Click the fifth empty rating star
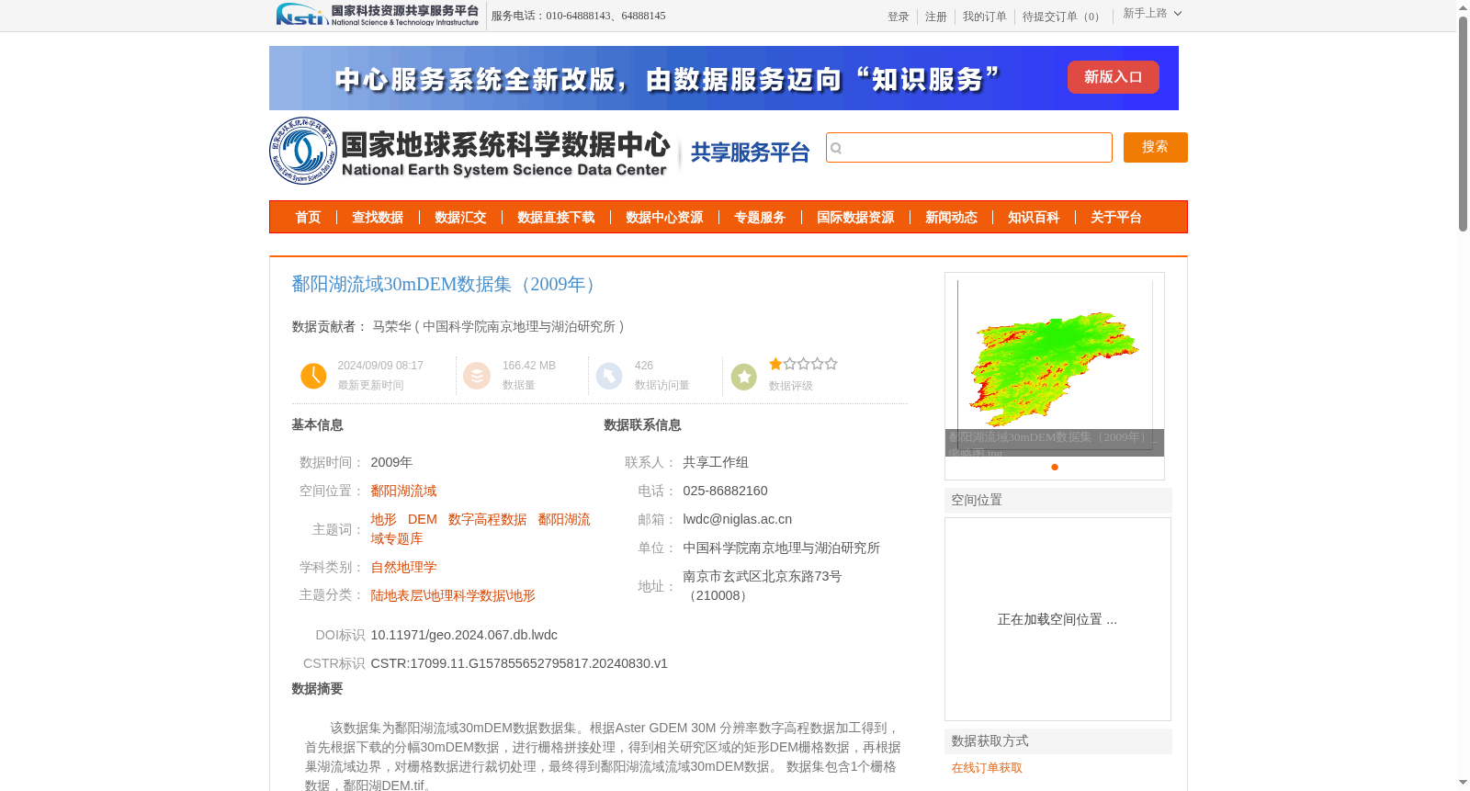 (831, 364)
